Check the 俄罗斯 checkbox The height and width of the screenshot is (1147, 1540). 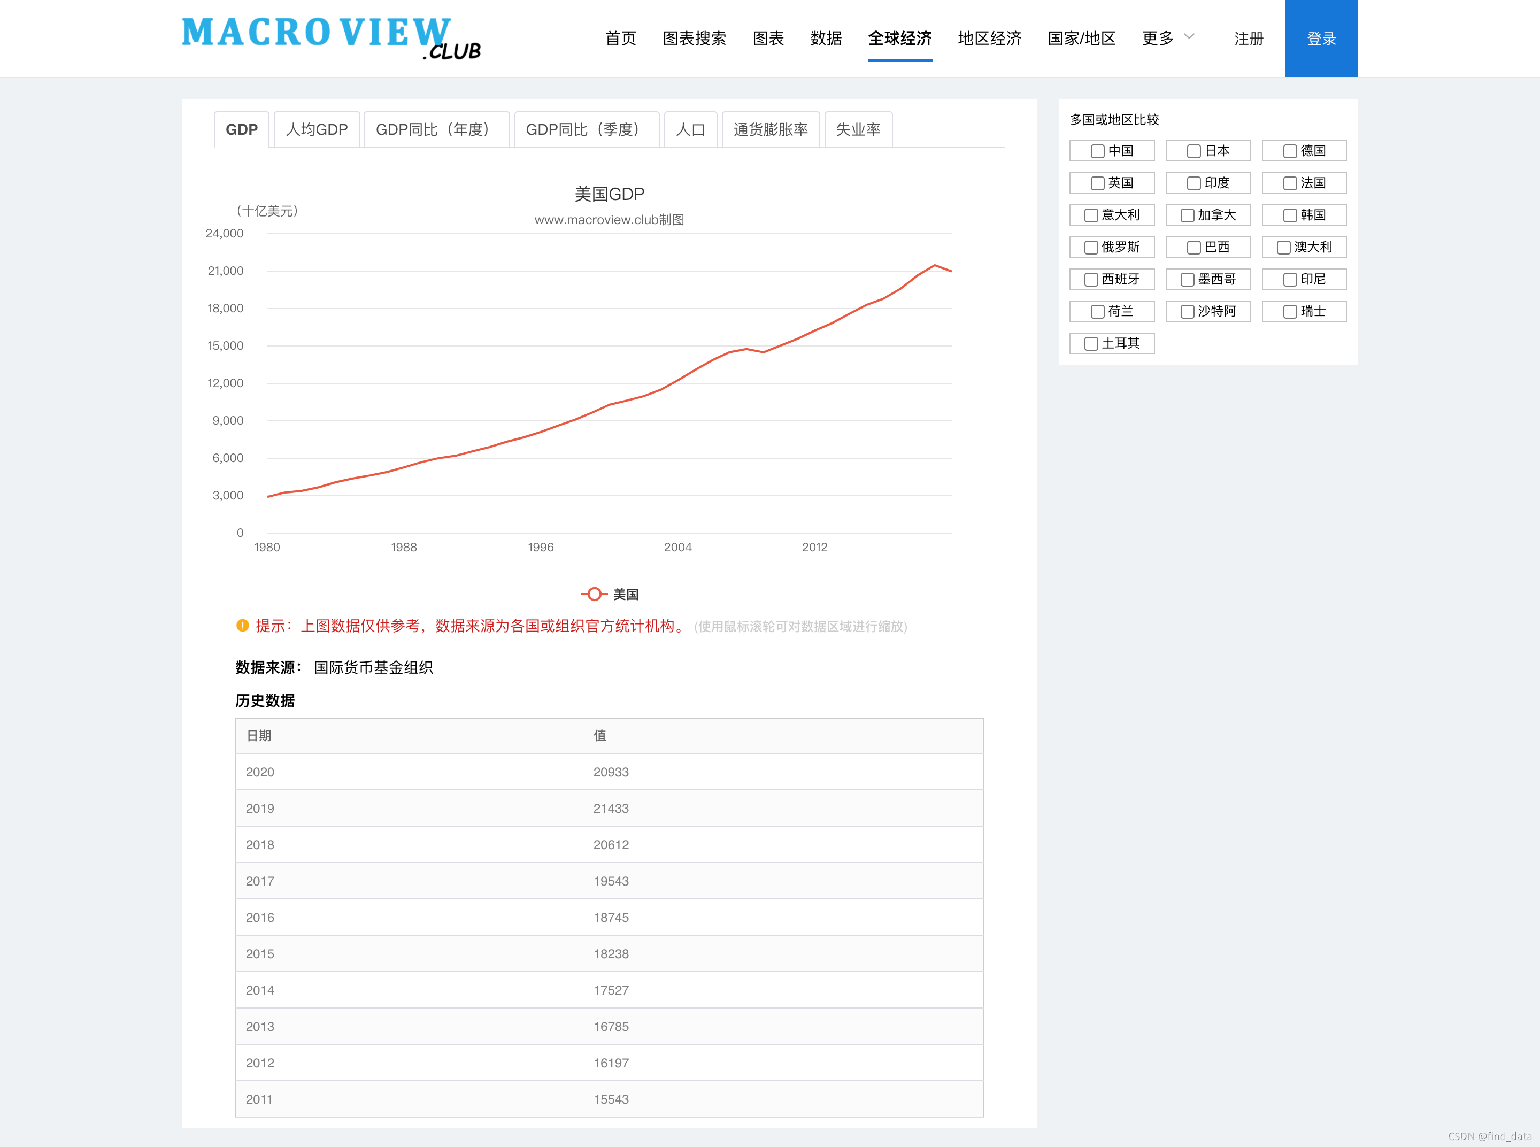click(1091, 247)
